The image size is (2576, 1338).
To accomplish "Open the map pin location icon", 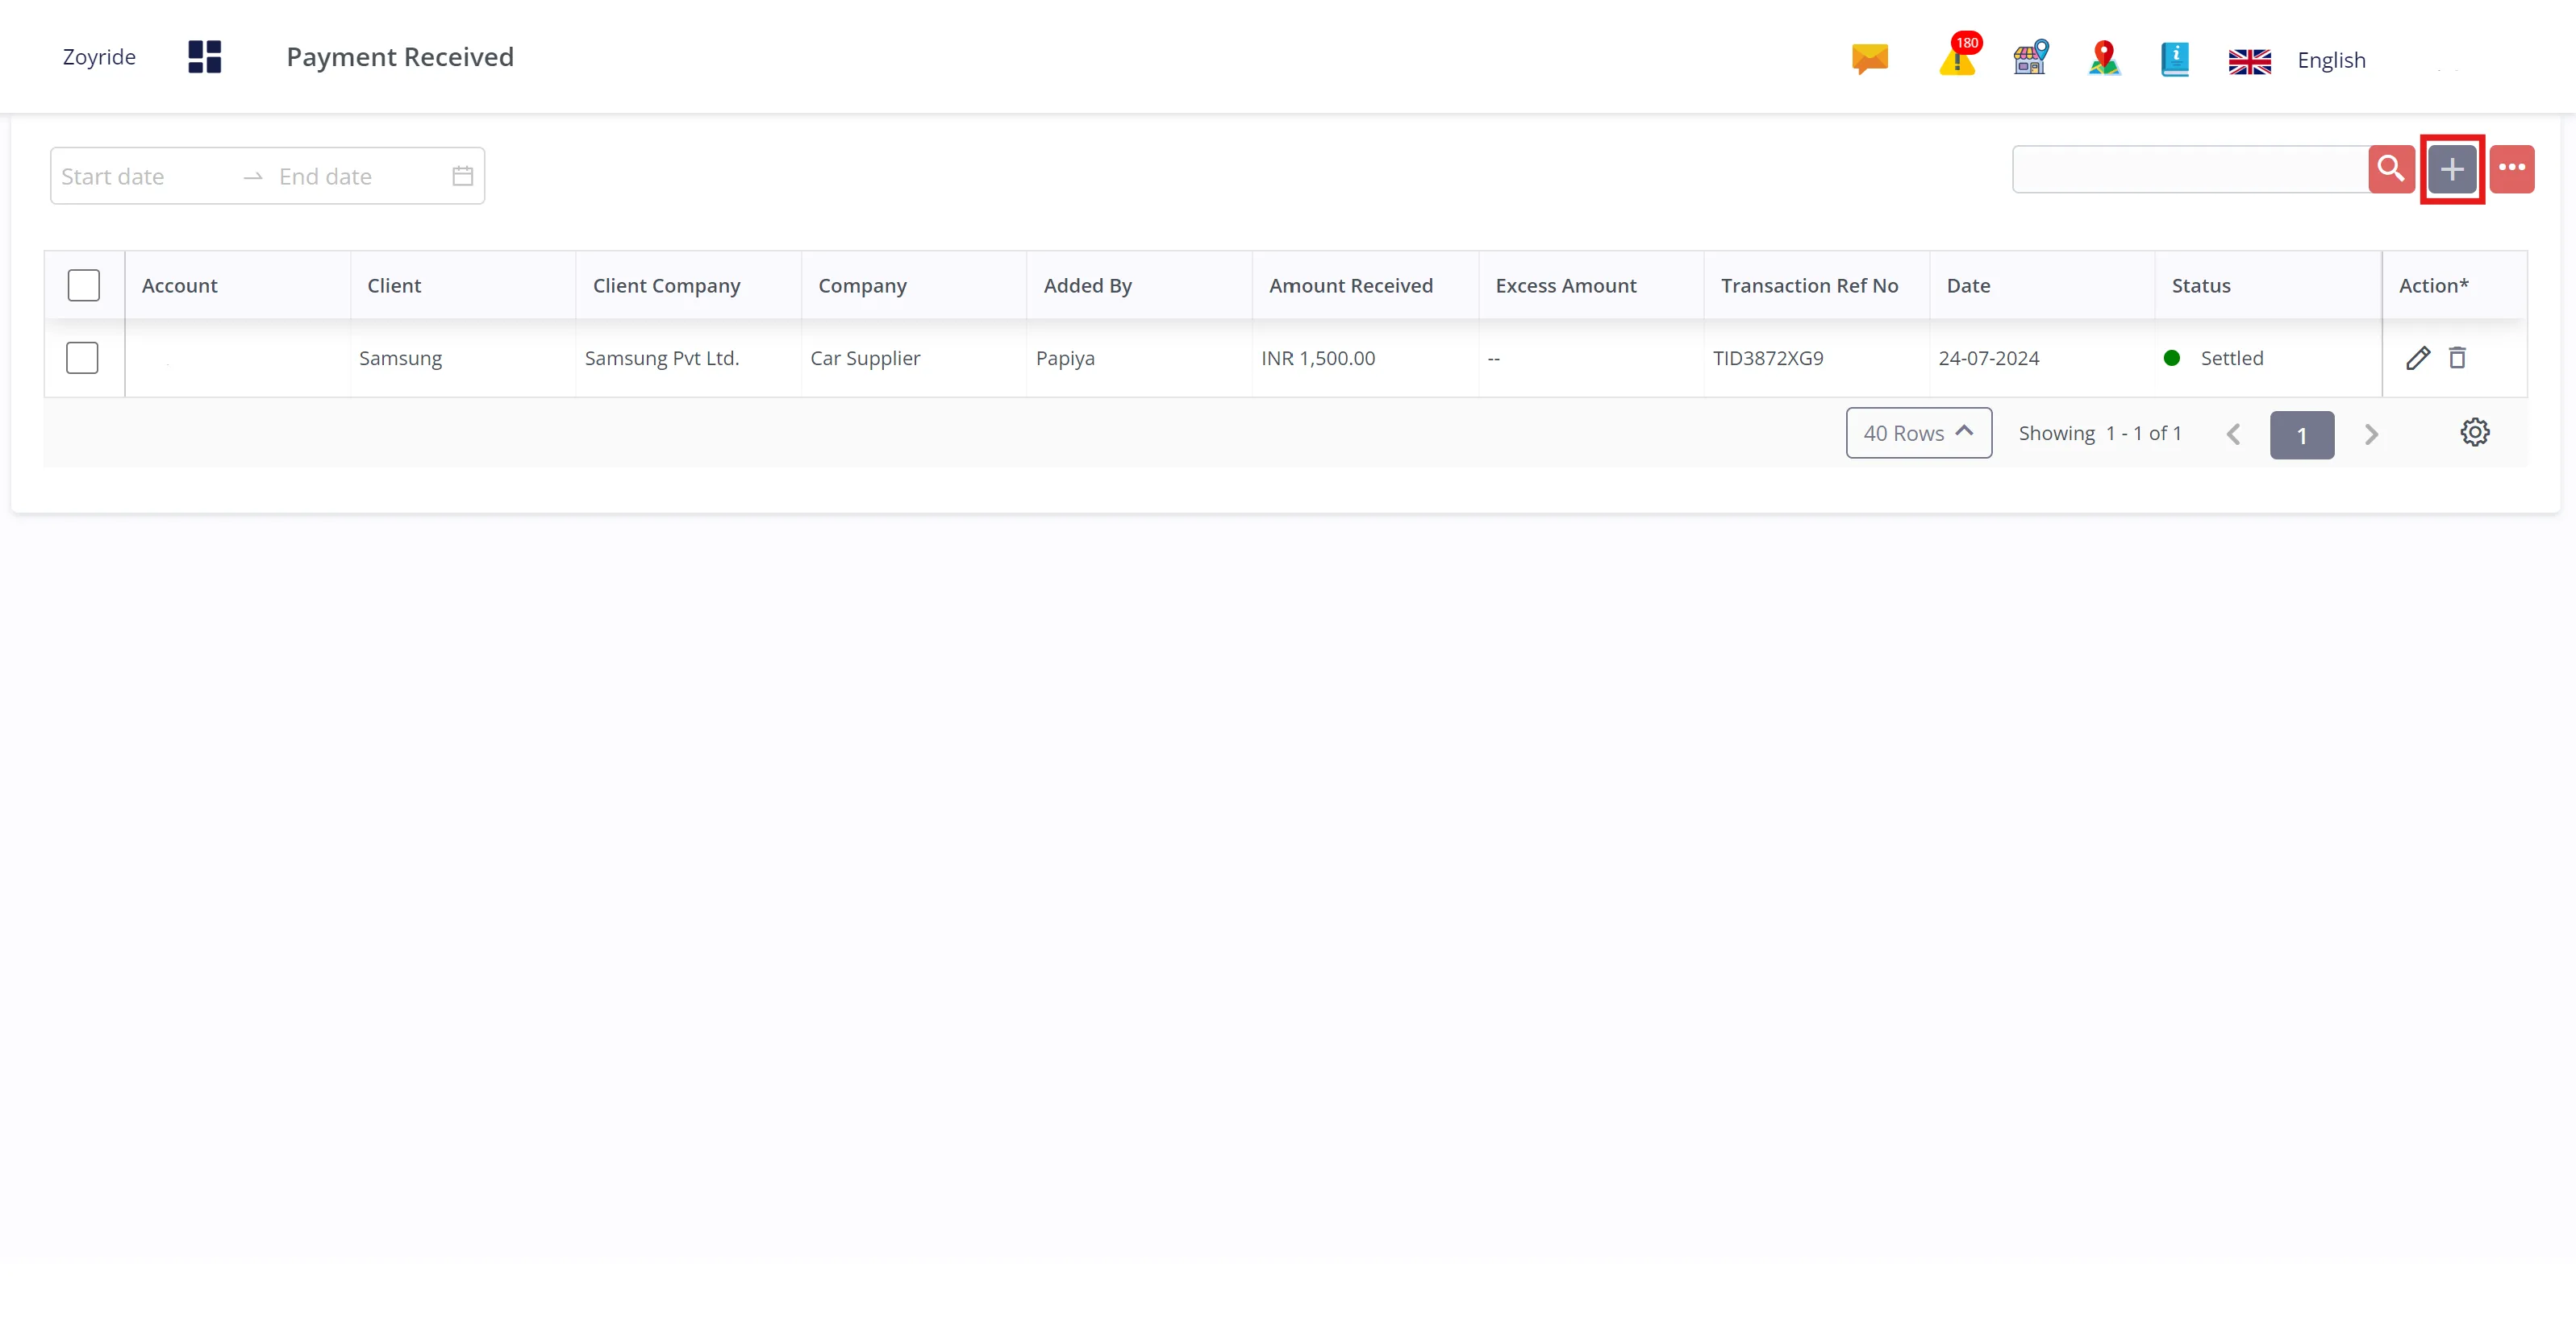I will pos(2104,58).
